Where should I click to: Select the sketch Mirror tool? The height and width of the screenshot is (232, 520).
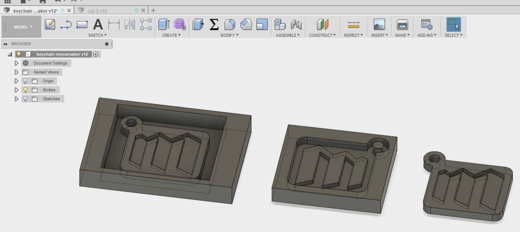click(x=130, y=25)
